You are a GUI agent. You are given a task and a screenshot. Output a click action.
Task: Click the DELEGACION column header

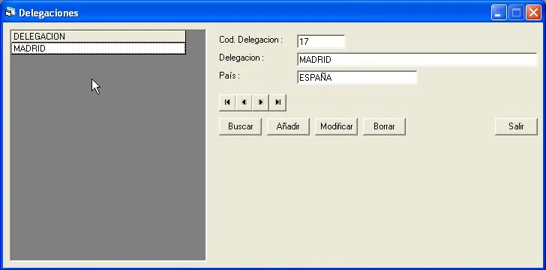tap(98, 37)
